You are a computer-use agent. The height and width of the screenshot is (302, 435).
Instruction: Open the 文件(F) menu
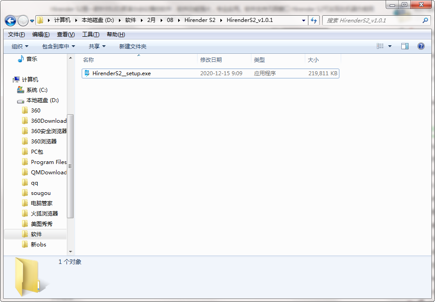pyautogui.click(x=16, y=35)
